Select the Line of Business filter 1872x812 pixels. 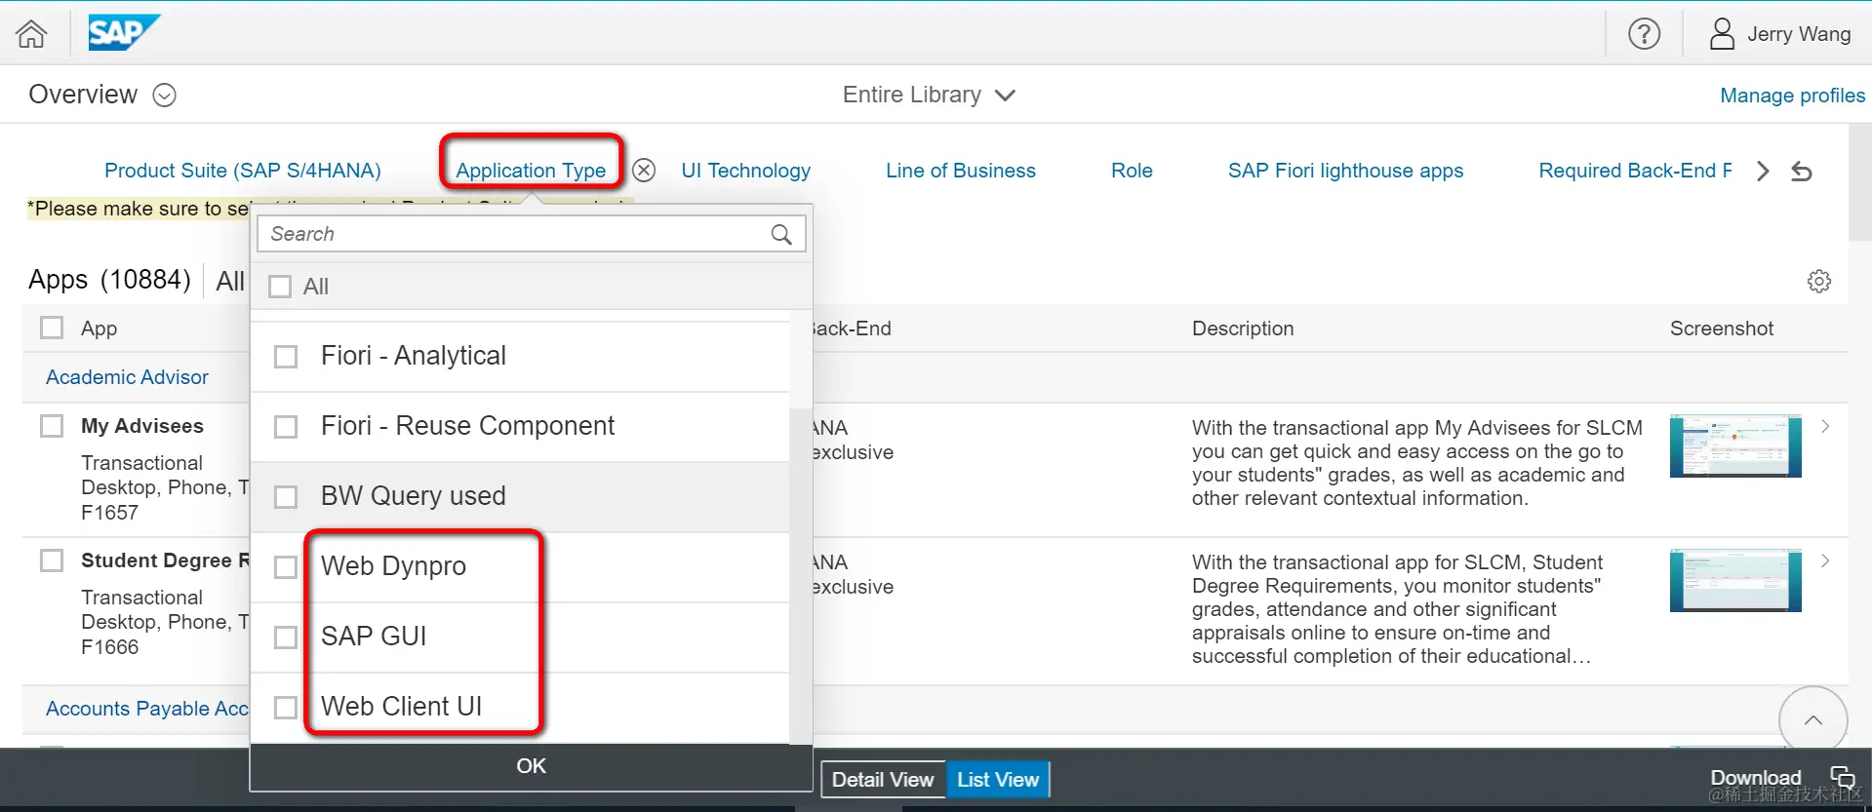(x=961, y=171)
